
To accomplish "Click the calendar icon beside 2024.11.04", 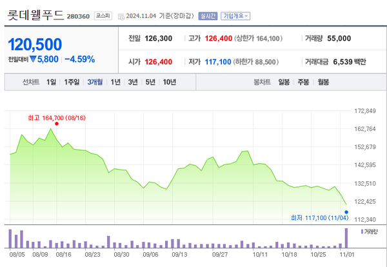I will coord(121,17).
